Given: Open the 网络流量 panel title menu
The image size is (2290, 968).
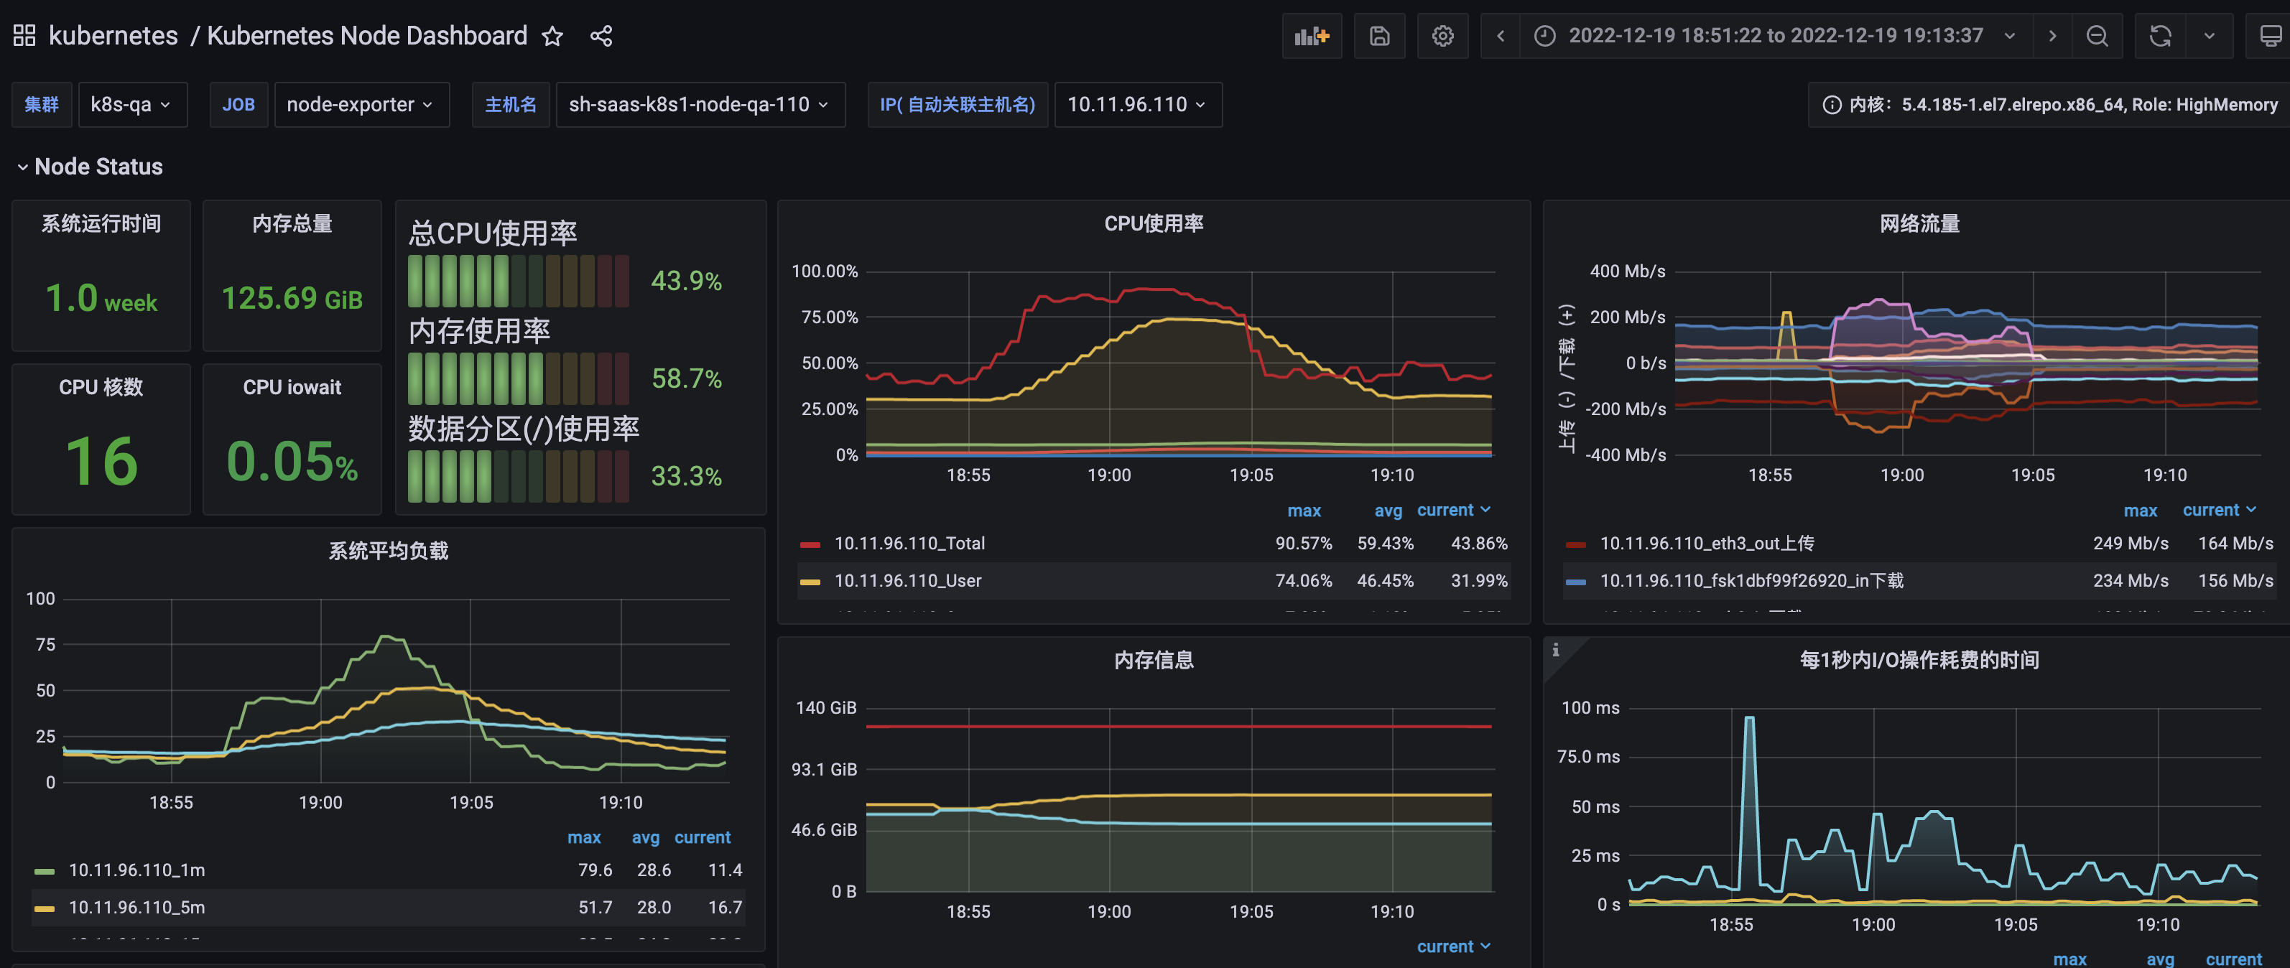Looking at the screenshot, I should pyautogui.click(x=1919, y=223).
